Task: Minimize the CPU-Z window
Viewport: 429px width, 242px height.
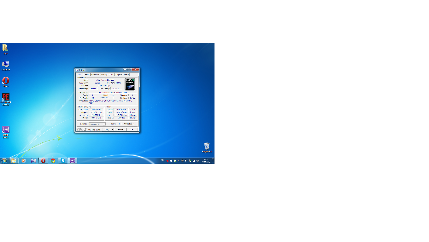Action: click(x=125, y=69)
